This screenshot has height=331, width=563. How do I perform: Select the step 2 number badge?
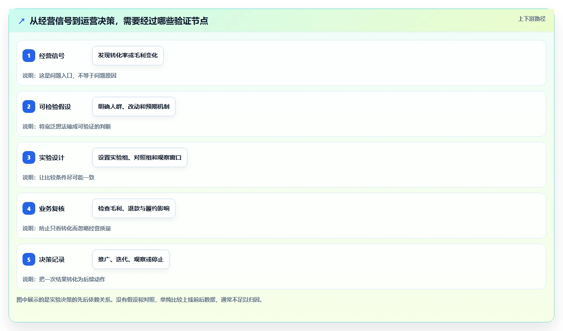tap(29, 107)
